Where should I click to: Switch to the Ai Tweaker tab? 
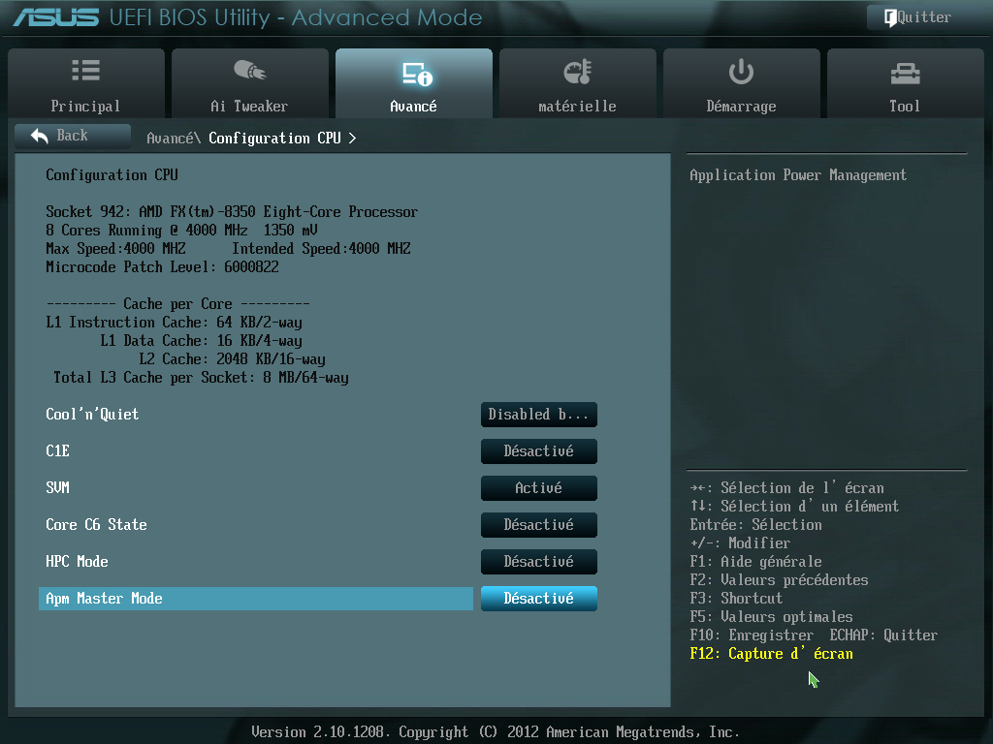(x=249, y=83)
